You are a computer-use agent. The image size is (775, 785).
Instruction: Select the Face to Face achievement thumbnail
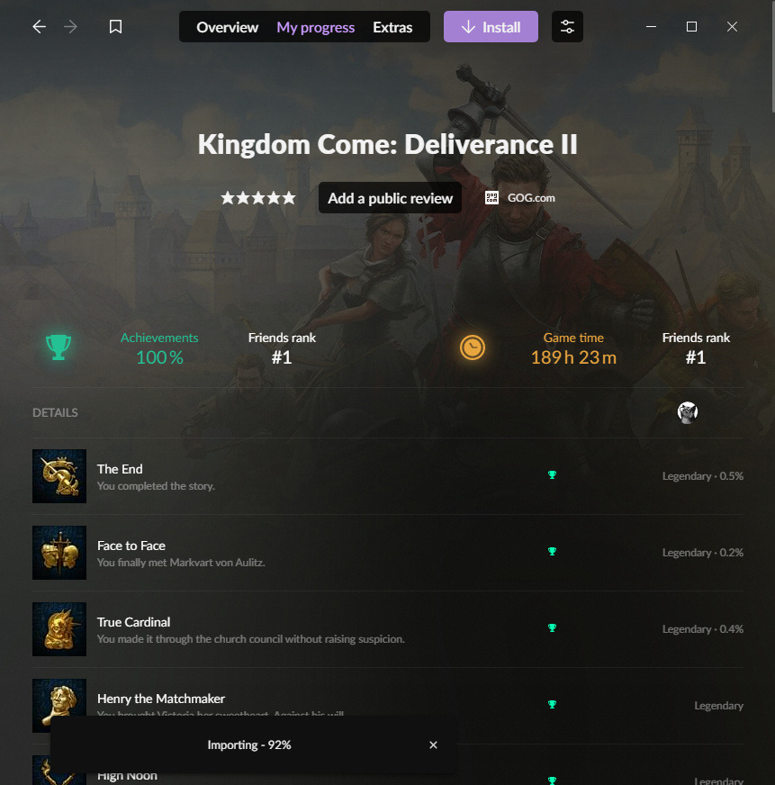(x=59, y=553)
